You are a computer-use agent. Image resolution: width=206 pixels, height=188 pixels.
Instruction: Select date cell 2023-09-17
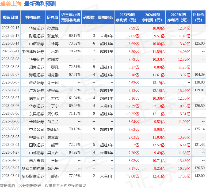click(10, 28)
